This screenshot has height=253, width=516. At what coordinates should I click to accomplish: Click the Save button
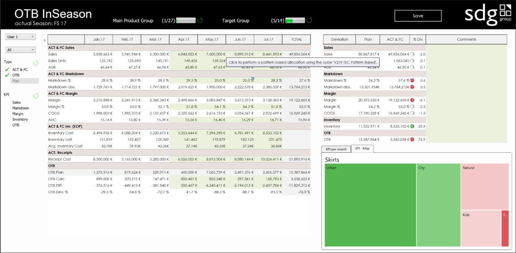[x=418, y=16]
